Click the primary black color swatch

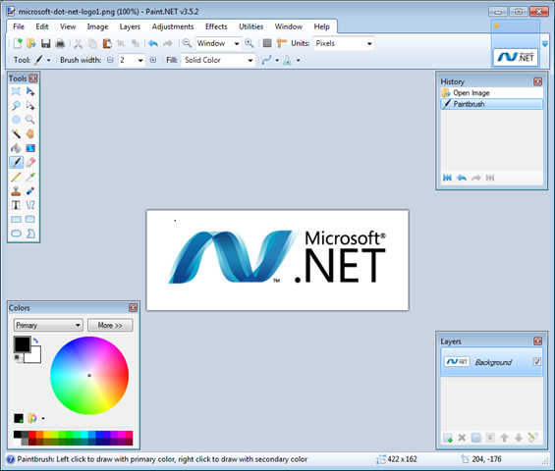pos(22,344)
